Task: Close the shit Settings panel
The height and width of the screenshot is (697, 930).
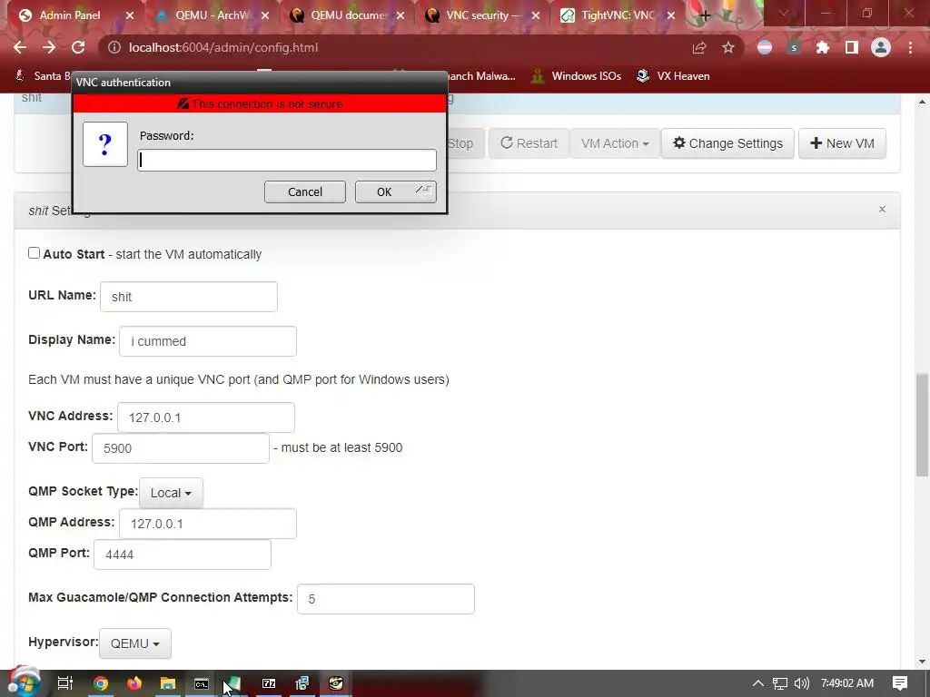Action: click(882, 210)
